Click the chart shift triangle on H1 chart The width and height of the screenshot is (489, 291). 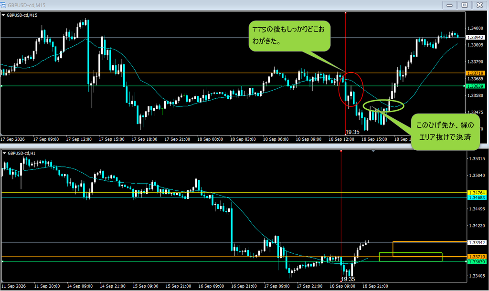pyautogui.click(x=373, y=151)
